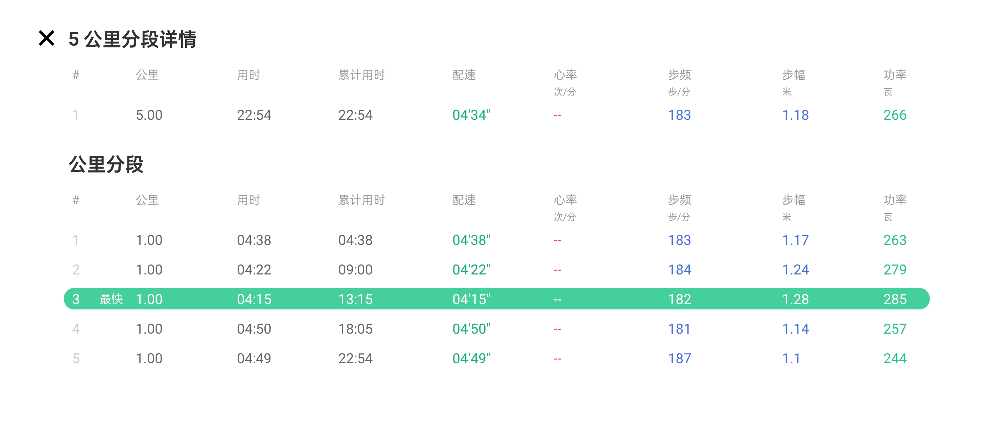Viewport: 989px width, 442px height.
Task: Click the 步频 column header in summary table
Action: click(x=679, y=75)
